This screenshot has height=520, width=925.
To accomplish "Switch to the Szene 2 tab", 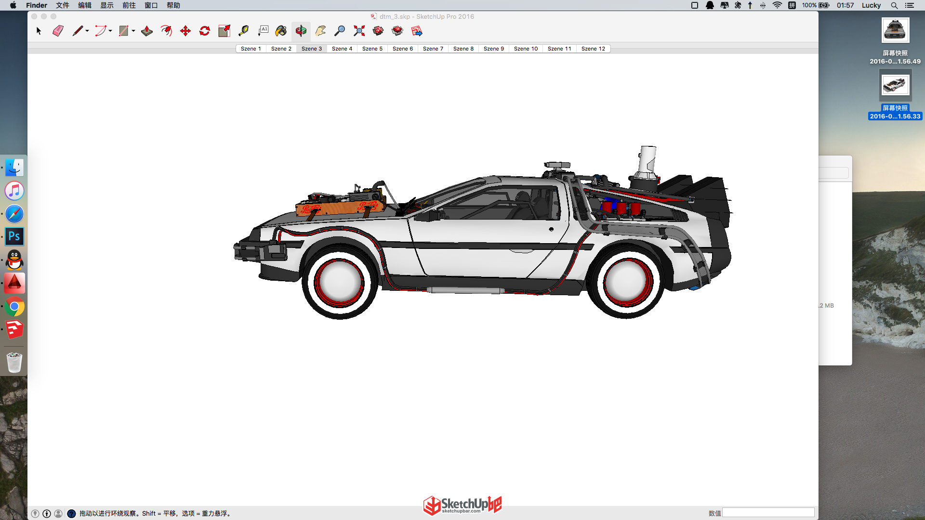I will [281, 49].
